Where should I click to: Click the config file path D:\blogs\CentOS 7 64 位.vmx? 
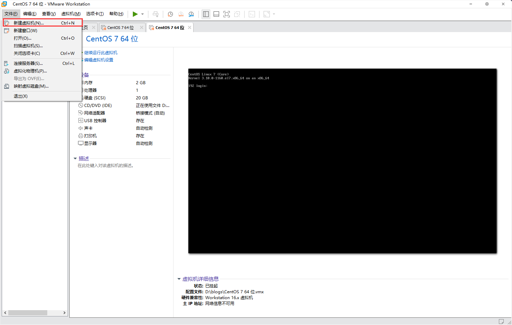235,292
